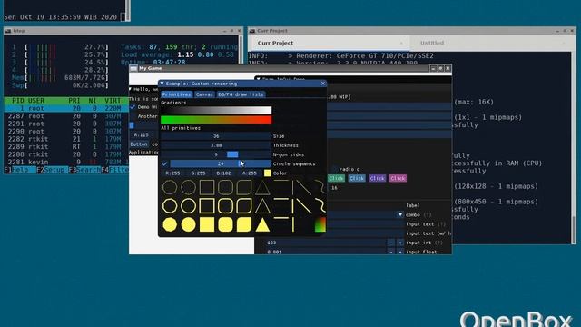Click the input text field
581x327 pixels.
click(x=366, y=224)
